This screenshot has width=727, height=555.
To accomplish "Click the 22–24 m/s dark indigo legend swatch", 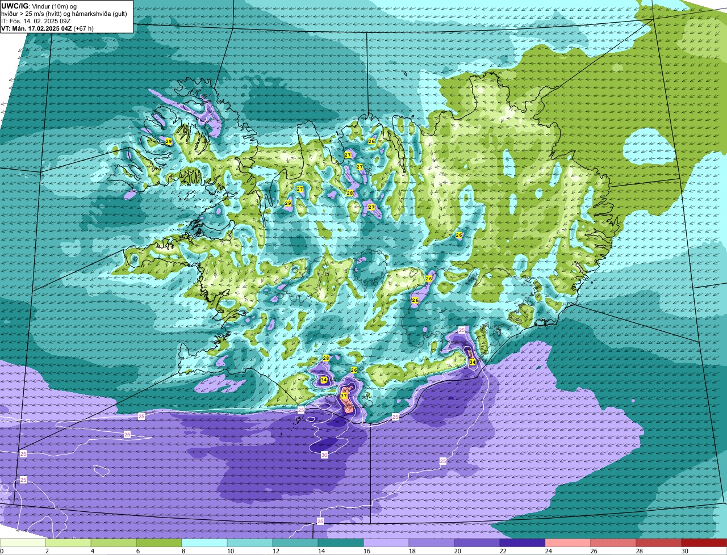I will [x=523, y=543].
